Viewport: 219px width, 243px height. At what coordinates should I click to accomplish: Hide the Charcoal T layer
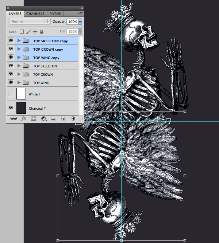pos(11,108)
